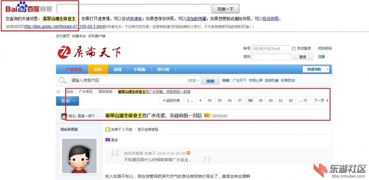This screenshot has width=369, height=180.
Task: Go to page 55
Action: pyautogui.click(x=220, y=100)
